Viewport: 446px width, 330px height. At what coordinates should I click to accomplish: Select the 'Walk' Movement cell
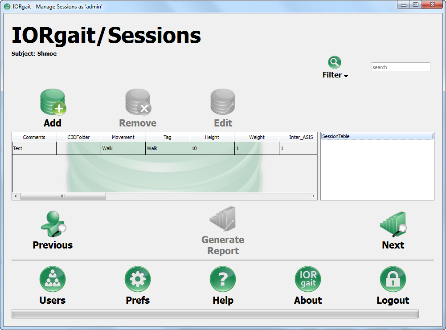(x=123, y=148)
